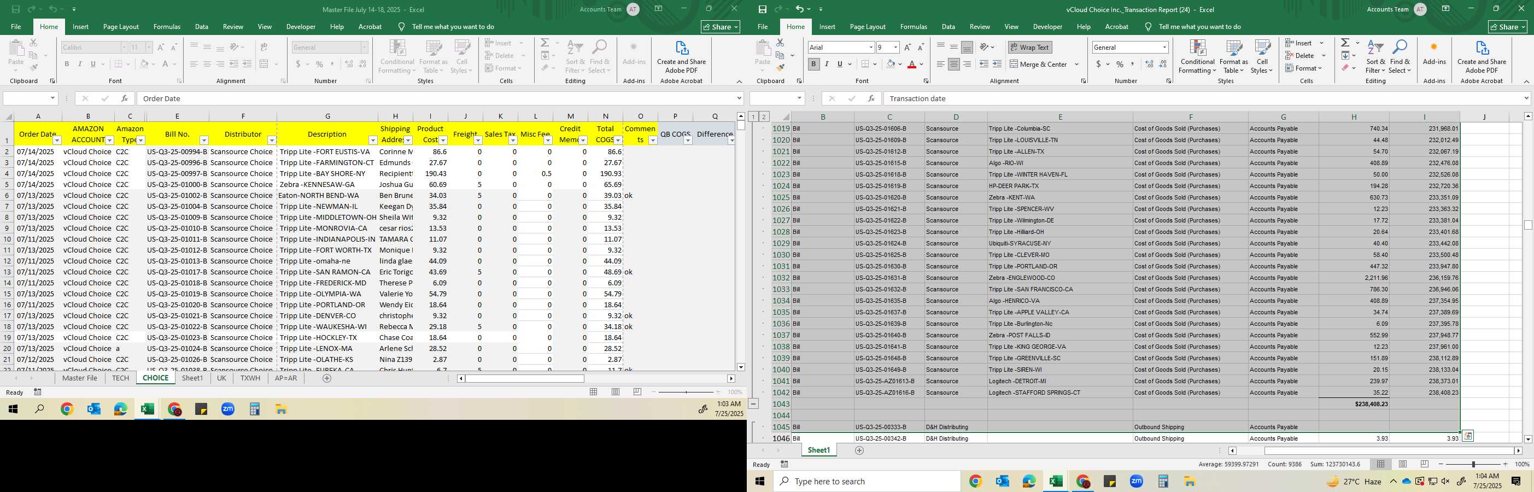The width and height of the screenshot is (1534, 492).
Task: Click Cut scissors icon in Transaction Report window
Action: [780, 43]
